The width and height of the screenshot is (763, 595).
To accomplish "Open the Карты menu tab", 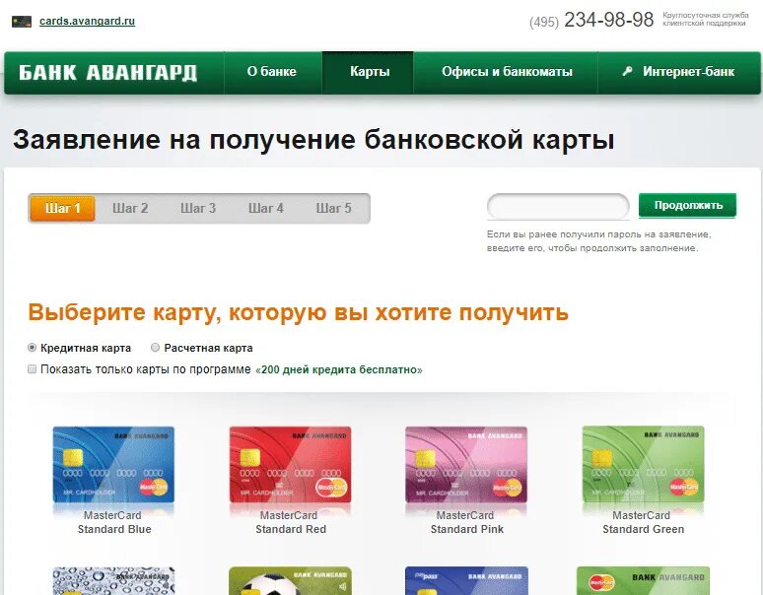I will [x=370, y=72].
